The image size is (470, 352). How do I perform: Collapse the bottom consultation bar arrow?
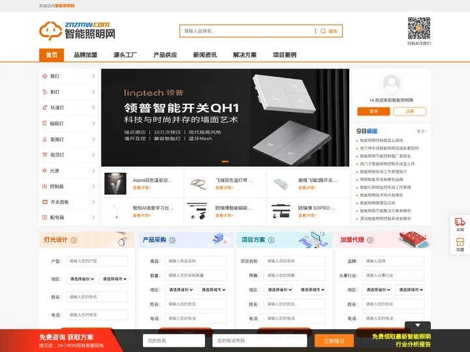tap(418, 325)
